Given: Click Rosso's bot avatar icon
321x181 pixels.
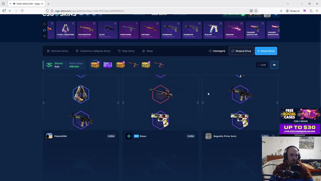Looking at the screenshot, I should click(x=129, y=136).
